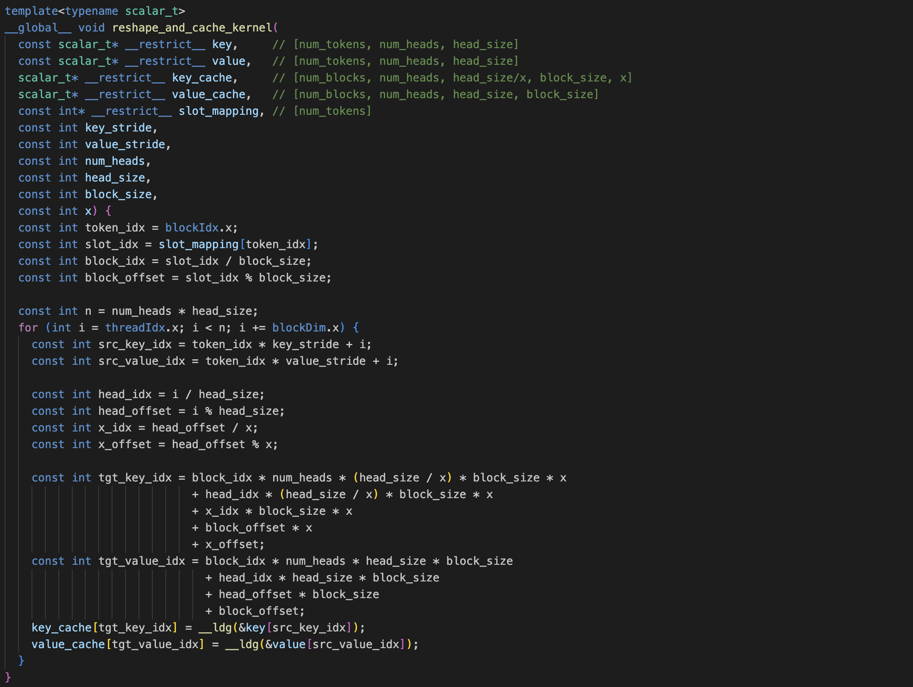913x687 pixels.
Task: Click the blue closing brace of for loop
Action: [x=21, y=660]
